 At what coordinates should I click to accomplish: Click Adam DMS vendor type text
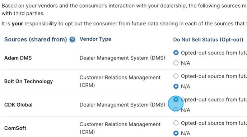pyautogui.click(x=122, y=58)
